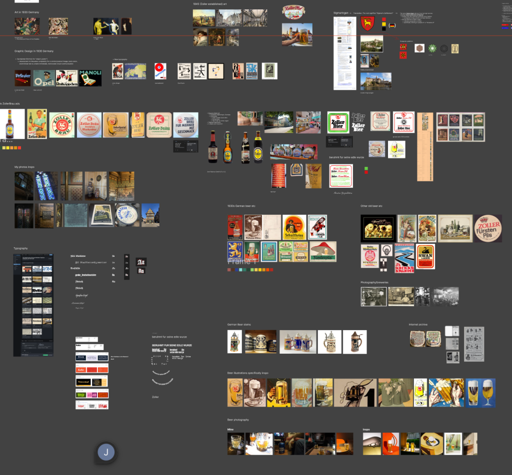
Task: Click the uppercase BERUHMT FUR SEINE EDLE WURZE text
Action: (x=172, y=345)
